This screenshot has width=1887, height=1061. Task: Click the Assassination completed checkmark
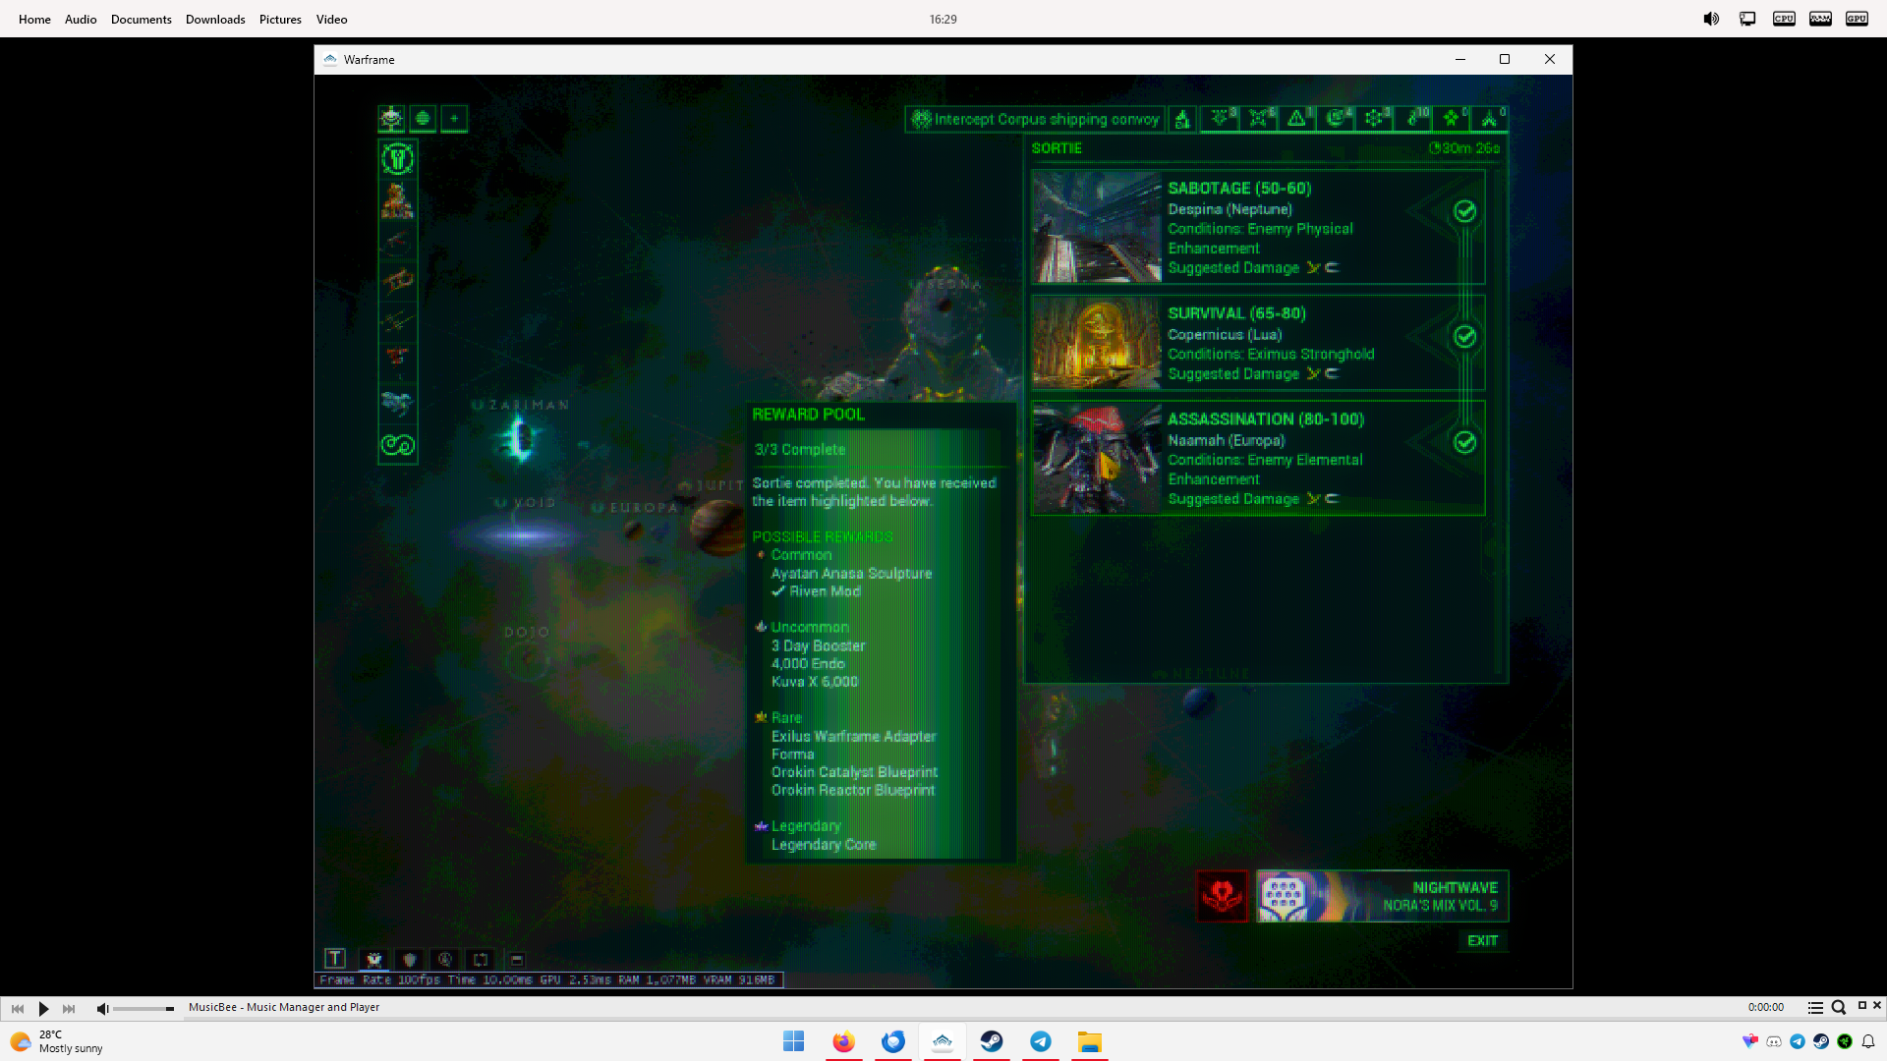[x=1464, y=442]
